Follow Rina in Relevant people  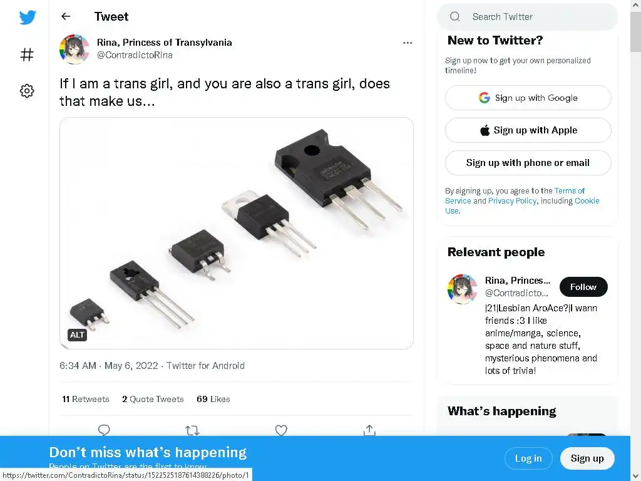click(583, 287)
